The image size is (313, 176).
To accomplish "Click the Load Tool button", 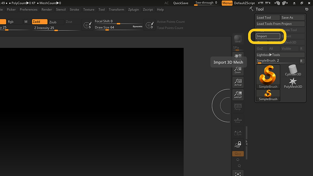I will click(x=268, y=18).
